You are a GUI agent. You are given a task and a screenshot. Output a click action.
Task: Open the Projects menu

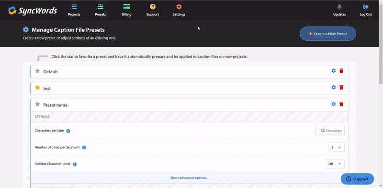pyautogui.click(x=74, y=10)
